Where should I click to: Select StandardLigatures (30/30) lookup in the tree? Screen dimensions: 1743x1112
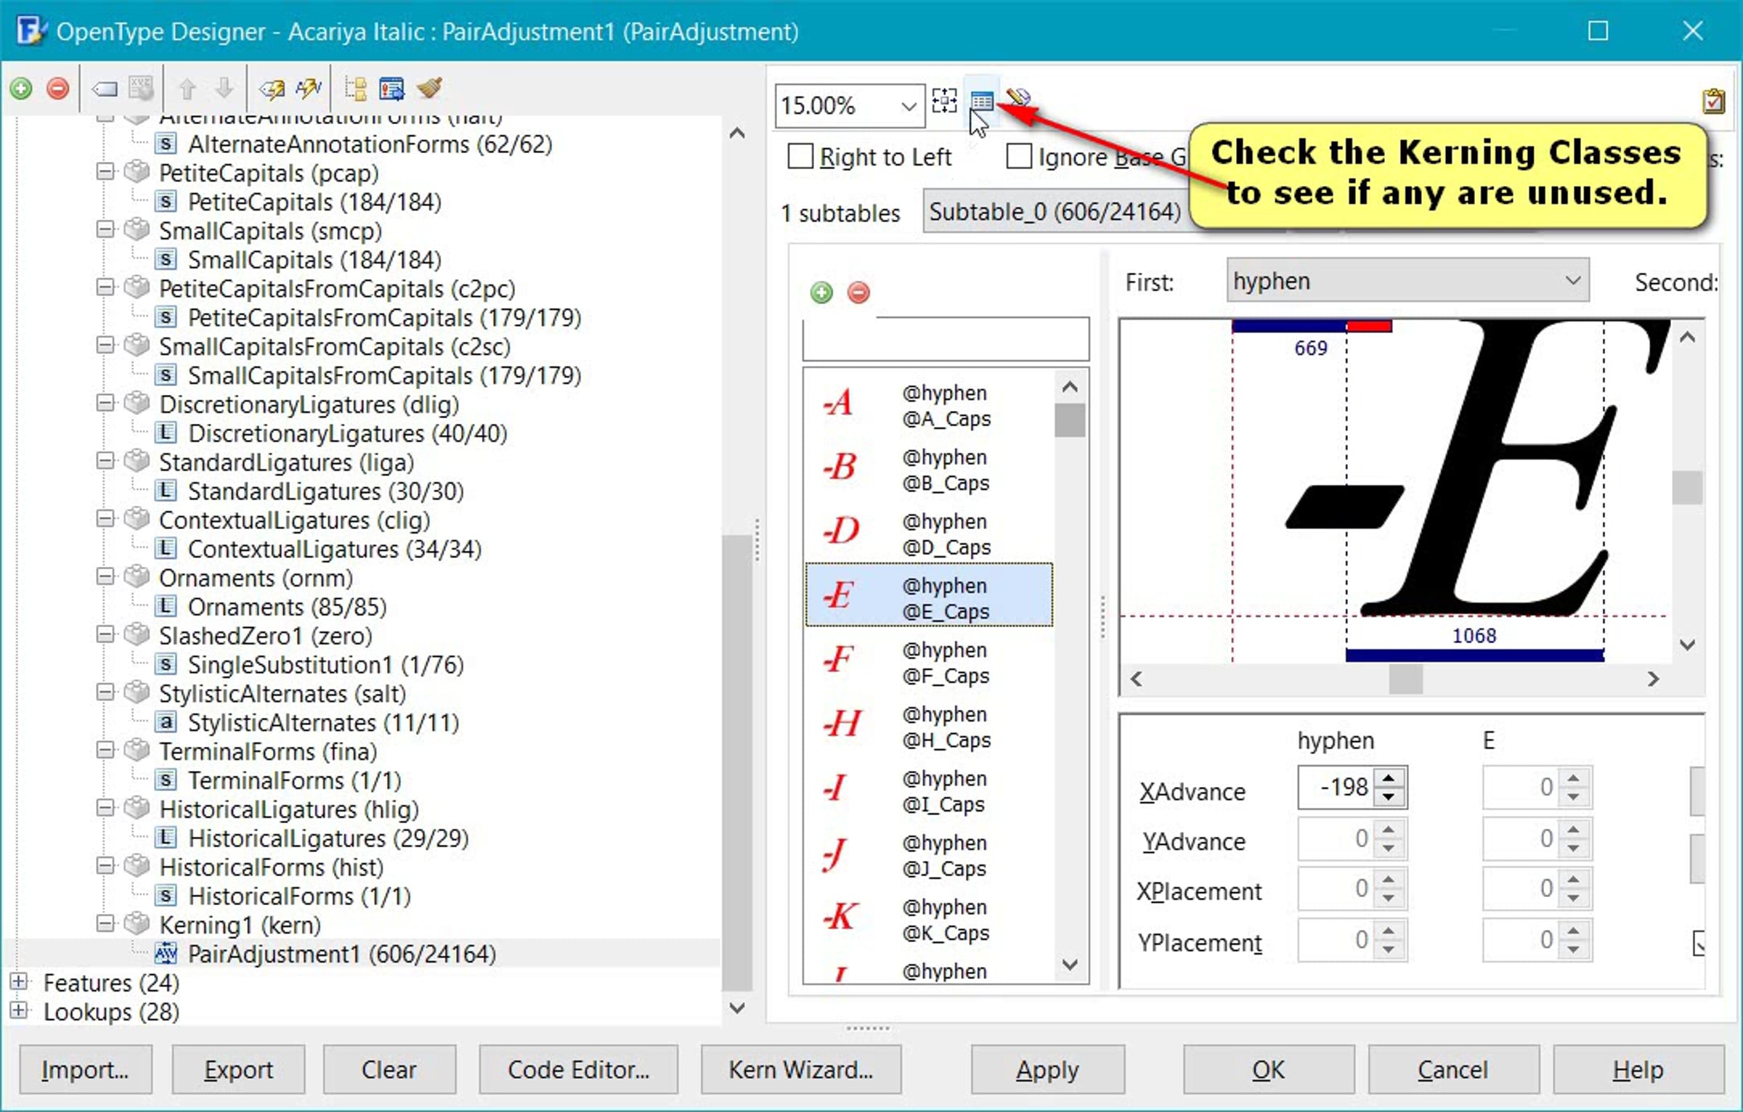point(325,491)
